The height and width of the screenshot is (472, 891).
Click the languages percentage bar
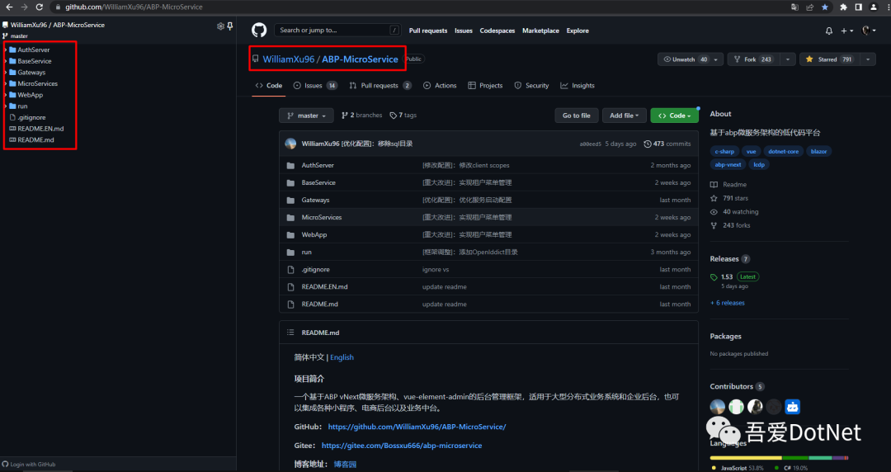[779, 458]
